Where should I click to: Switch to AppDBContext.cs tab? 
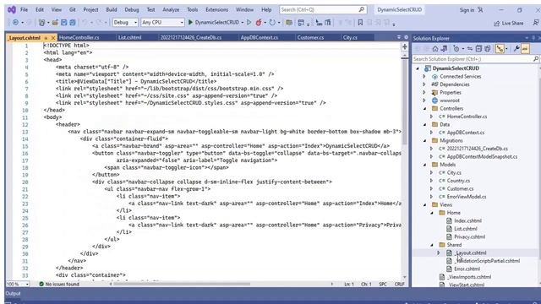(260, 37)
